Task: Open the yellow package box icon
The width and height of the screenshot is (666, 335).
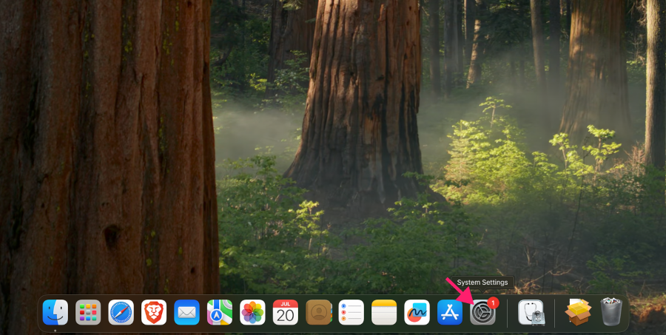Action: [x=578, y=312]
